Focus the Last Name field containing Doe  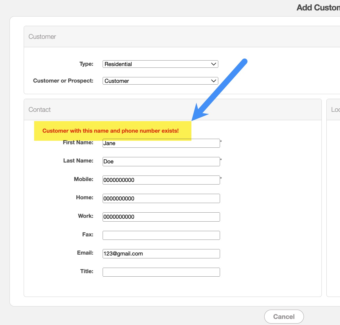161,162
